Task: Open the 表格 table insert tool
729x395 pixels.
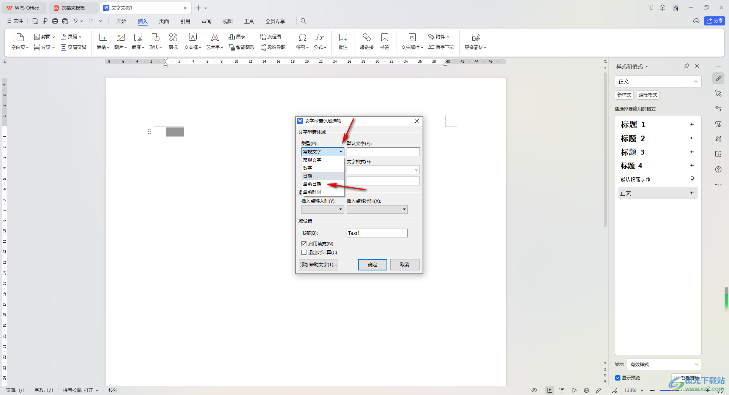Action: point(103,41)
